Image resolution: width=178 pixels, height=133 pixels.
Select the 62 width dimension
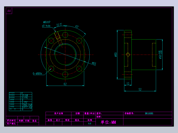[x=65, y=84]
